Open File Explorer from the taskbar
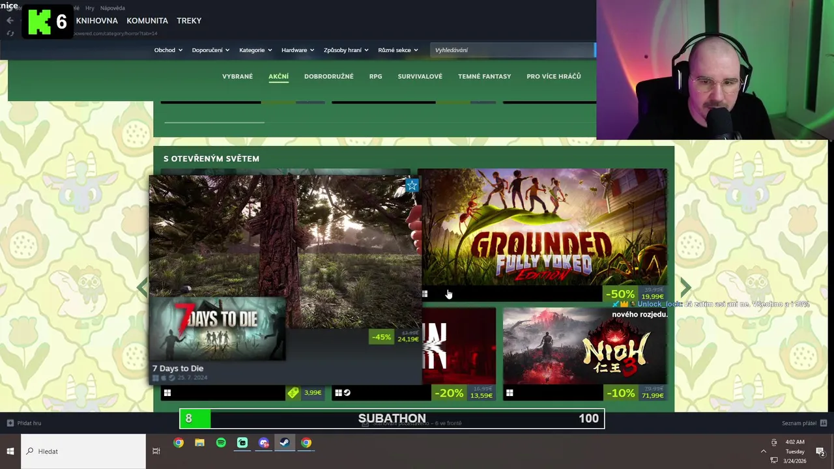 (199, 443)
